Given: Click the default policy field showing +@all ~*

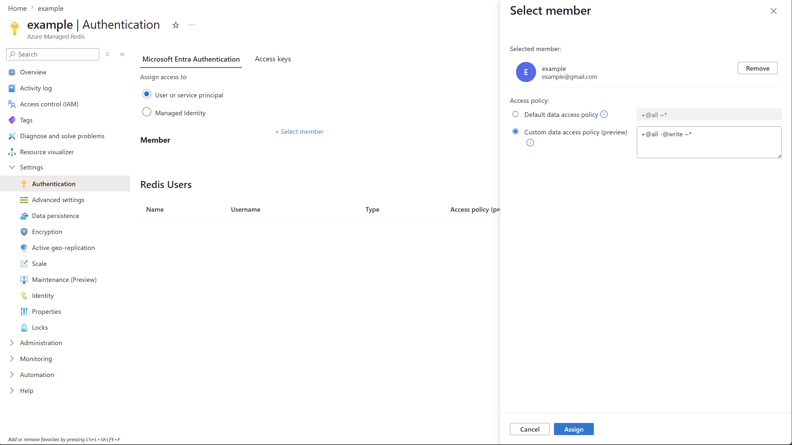Looking at the screenshot, I should point(709,115).
